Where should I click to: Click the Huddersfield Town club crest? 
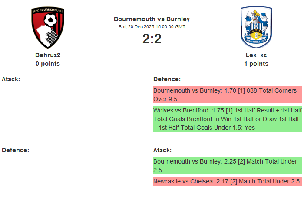[x=256, y=27]
